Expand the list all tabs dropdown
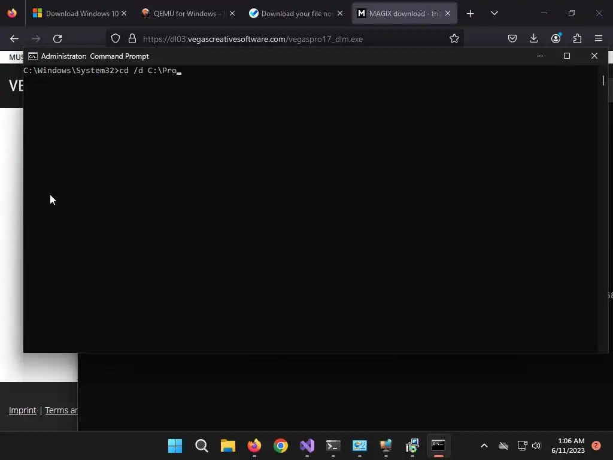 pos(494,13)
